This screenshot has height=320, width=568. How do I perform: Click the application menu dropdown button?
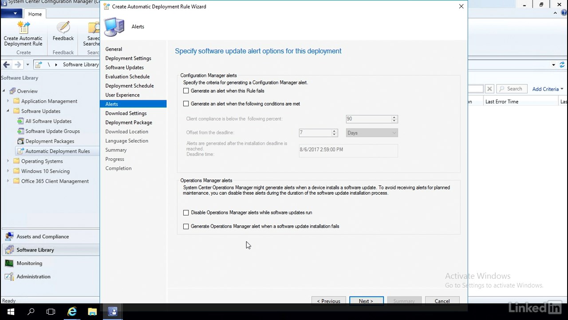point(11,14)
